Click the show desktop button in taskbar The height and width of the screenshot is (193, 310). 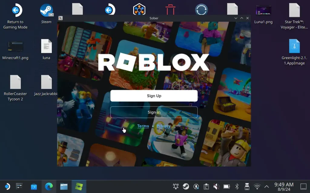303,186
